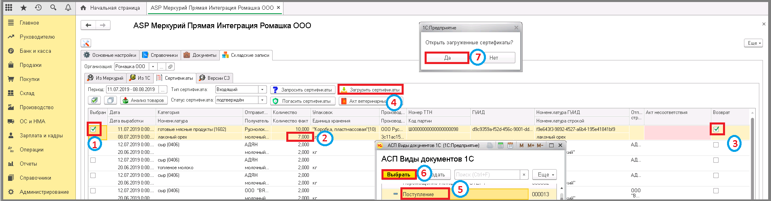Open calendar icon in АСП Виды документов window
771x201 pixels.
510,145
